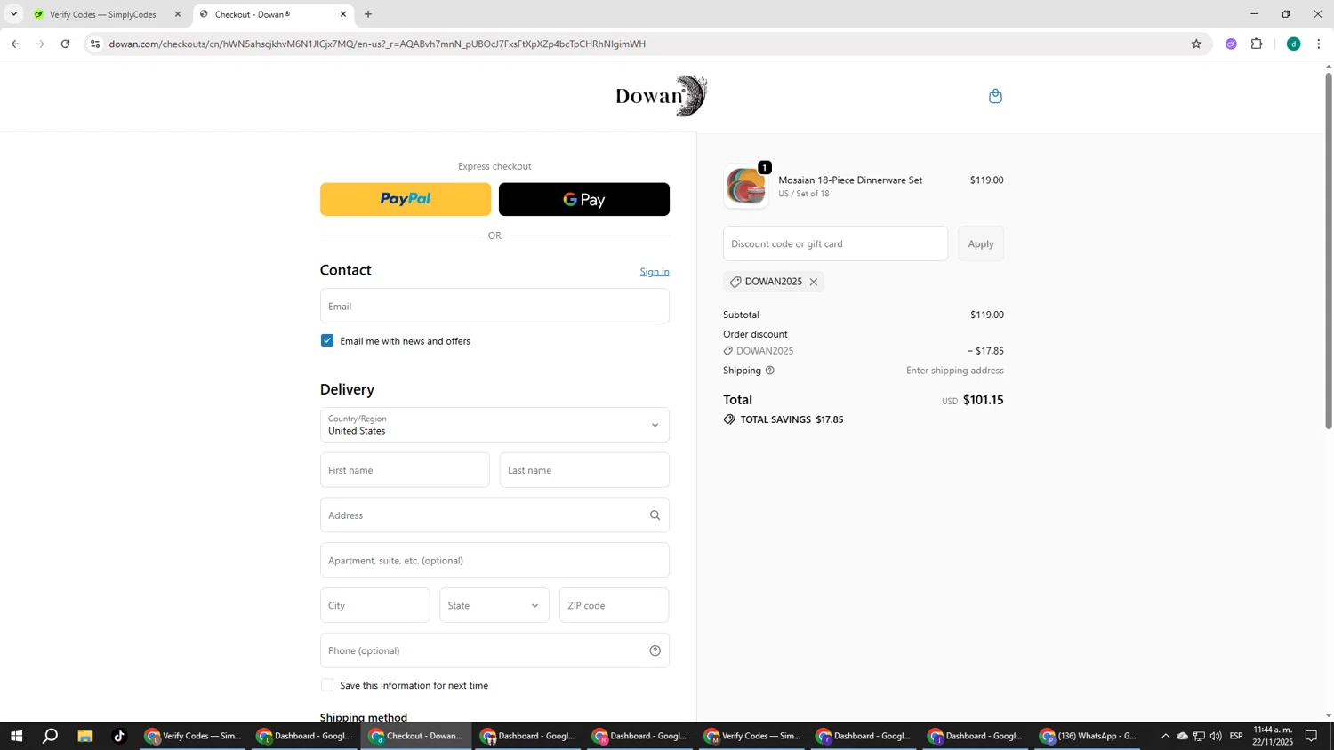Screen dimensions: 1334x750
Task: Focus the First name field
Action: point(405,470)
